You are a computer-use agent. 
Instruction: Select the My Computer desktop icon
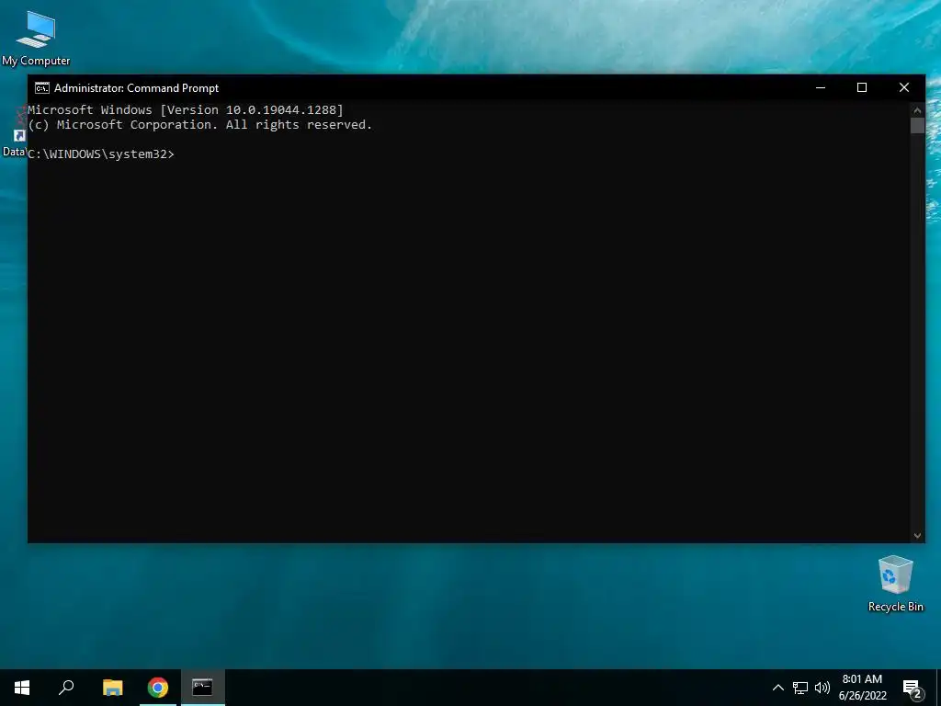[x=36, y=39]
